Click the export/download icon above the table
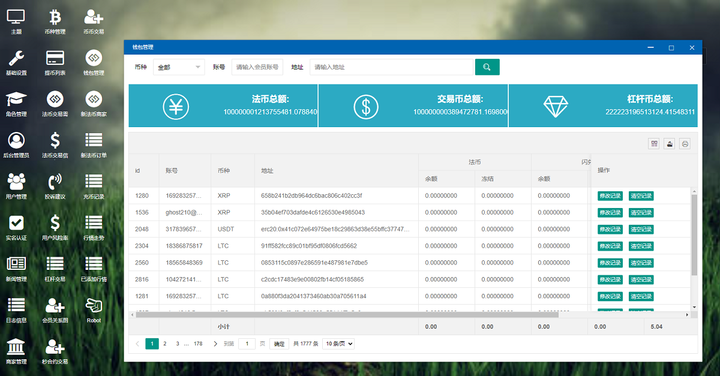The image size is (720, 376). [x=669, y=143]
